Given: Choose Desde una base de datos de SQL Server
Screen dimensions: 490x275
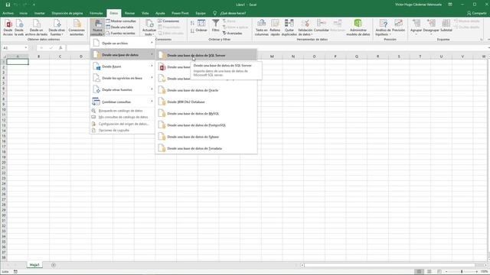Looking at the screenshot, I should point(206,55).
